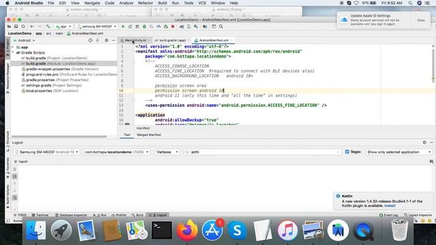This screenshot has height=245, width=436.
Task: Toggle the Regex checkbox in Logcat
Action: click(347, 152)
